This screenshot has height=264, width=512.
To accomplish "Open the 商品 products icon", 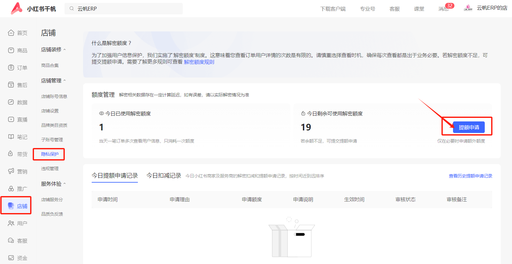I will click(11, 50).
